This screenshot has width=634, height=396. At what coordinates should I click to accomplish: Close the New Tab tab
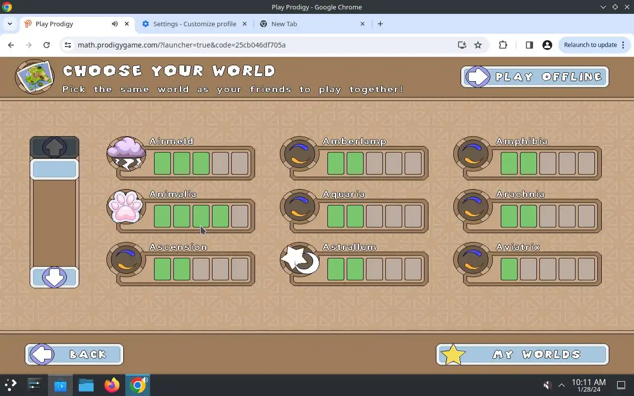[x=362, y=24]
